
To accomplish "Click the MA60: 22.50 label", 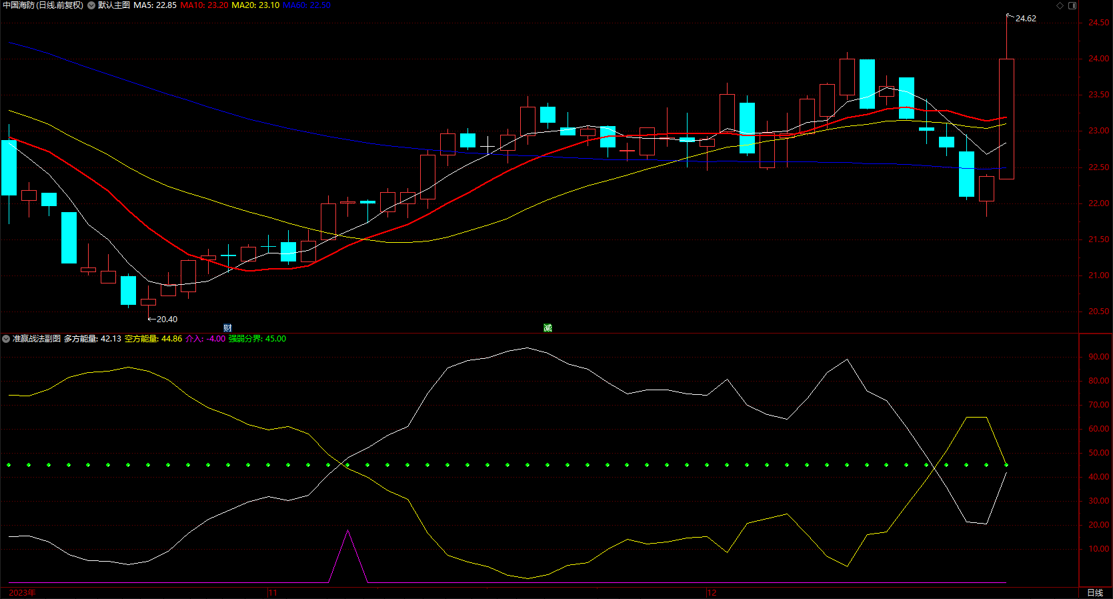I will click(x=307, y=5).
